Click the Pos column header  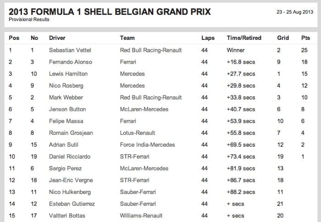pyautogui.click(x=14, y=38)
